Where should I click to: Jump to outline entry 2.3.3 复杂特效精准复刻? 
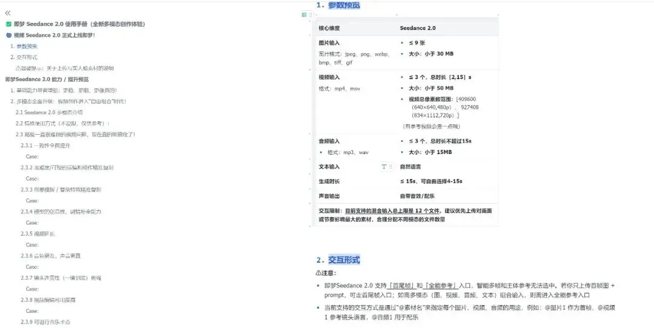click(61, 190)
